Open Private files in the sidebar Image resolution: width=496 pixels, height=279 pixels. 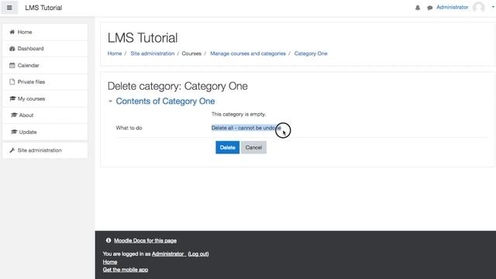coord(45,82)
